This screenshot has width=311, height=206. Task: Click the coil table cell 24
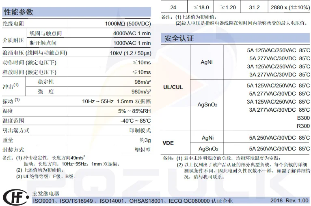pyautogui.click(x=173, y=8)
